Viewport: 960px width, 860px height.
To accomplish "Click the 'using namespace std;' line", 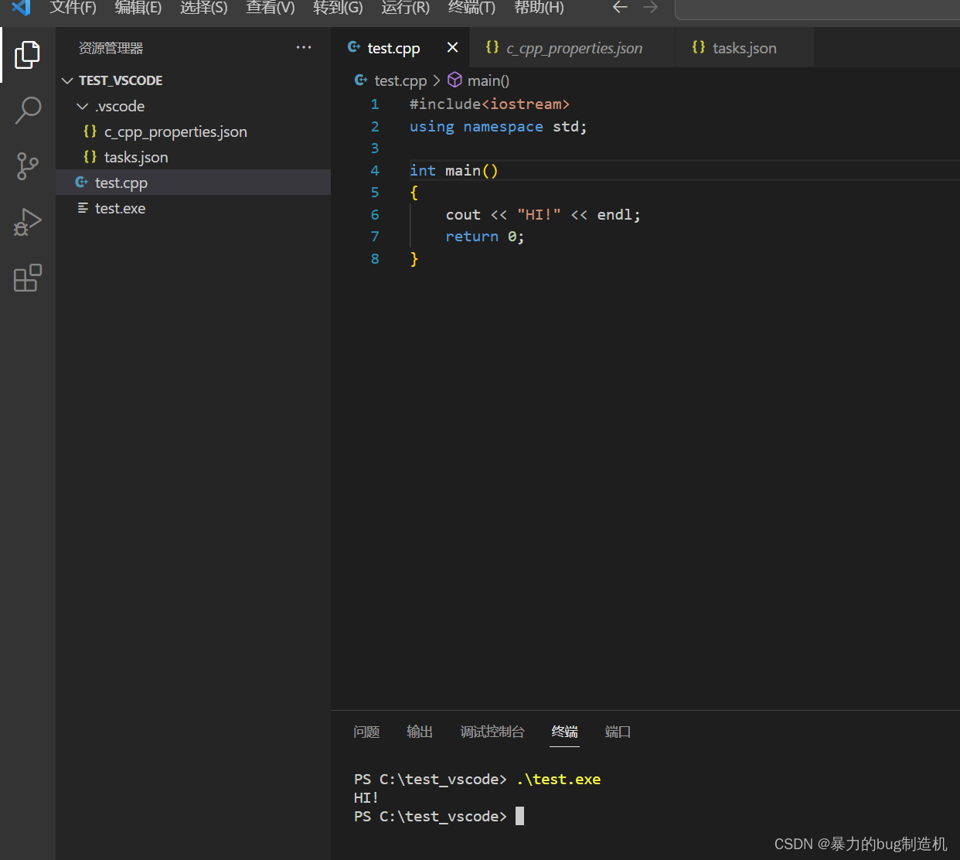I will [x=498, y=126].
